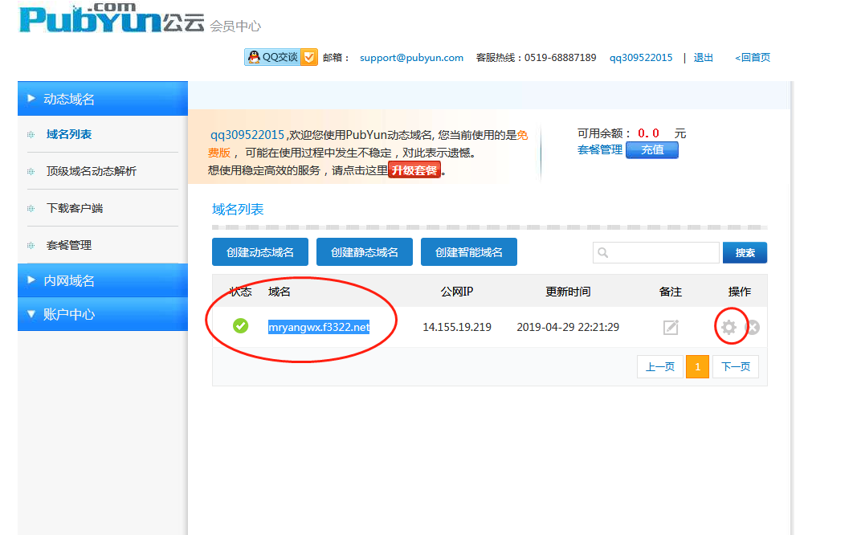Click the 充值 recharge button

pos(651,149)
